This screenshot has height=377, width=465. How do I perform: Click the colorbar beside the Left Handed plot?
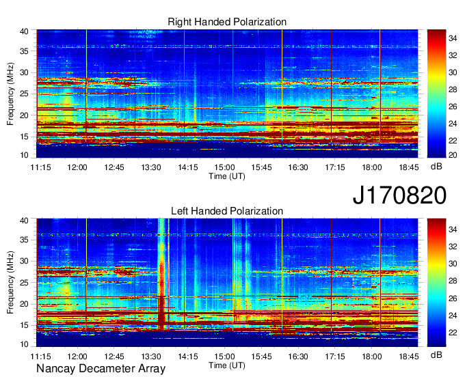pos(436,283)
